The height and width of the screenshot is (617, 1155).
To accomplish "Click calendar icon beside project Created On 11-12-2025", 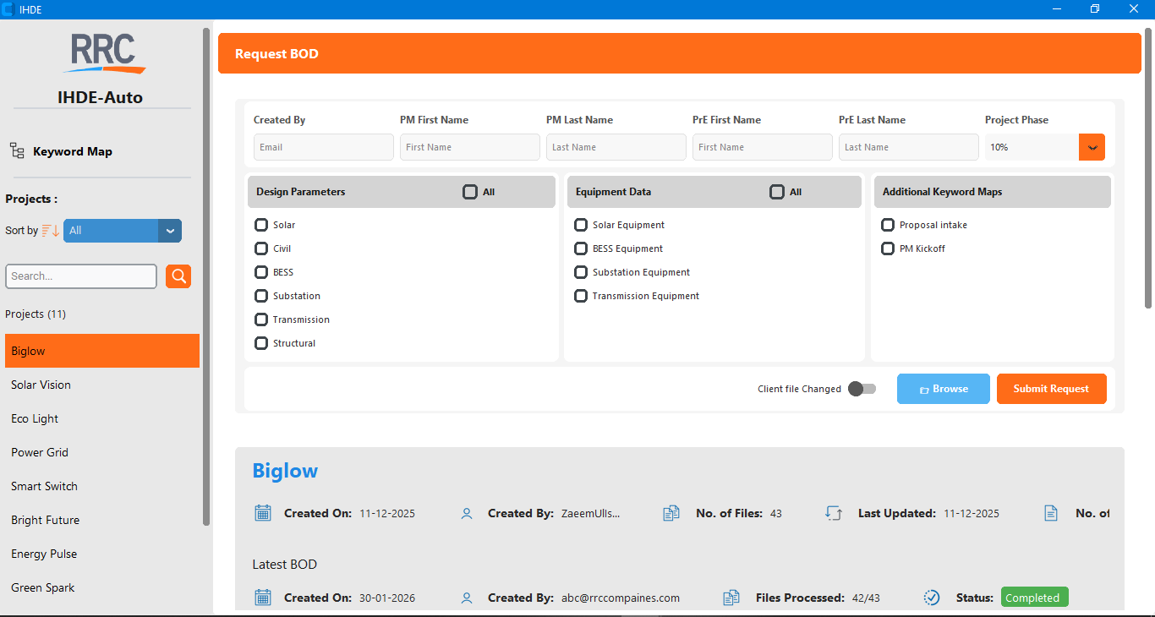I will pos(263,513).
